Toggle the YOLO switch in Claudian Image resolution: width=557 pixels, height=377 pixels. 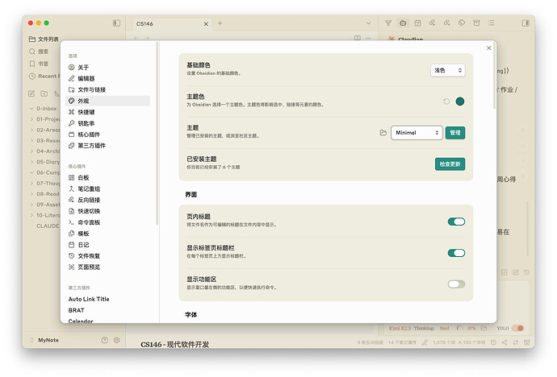(x=518, y=328)
